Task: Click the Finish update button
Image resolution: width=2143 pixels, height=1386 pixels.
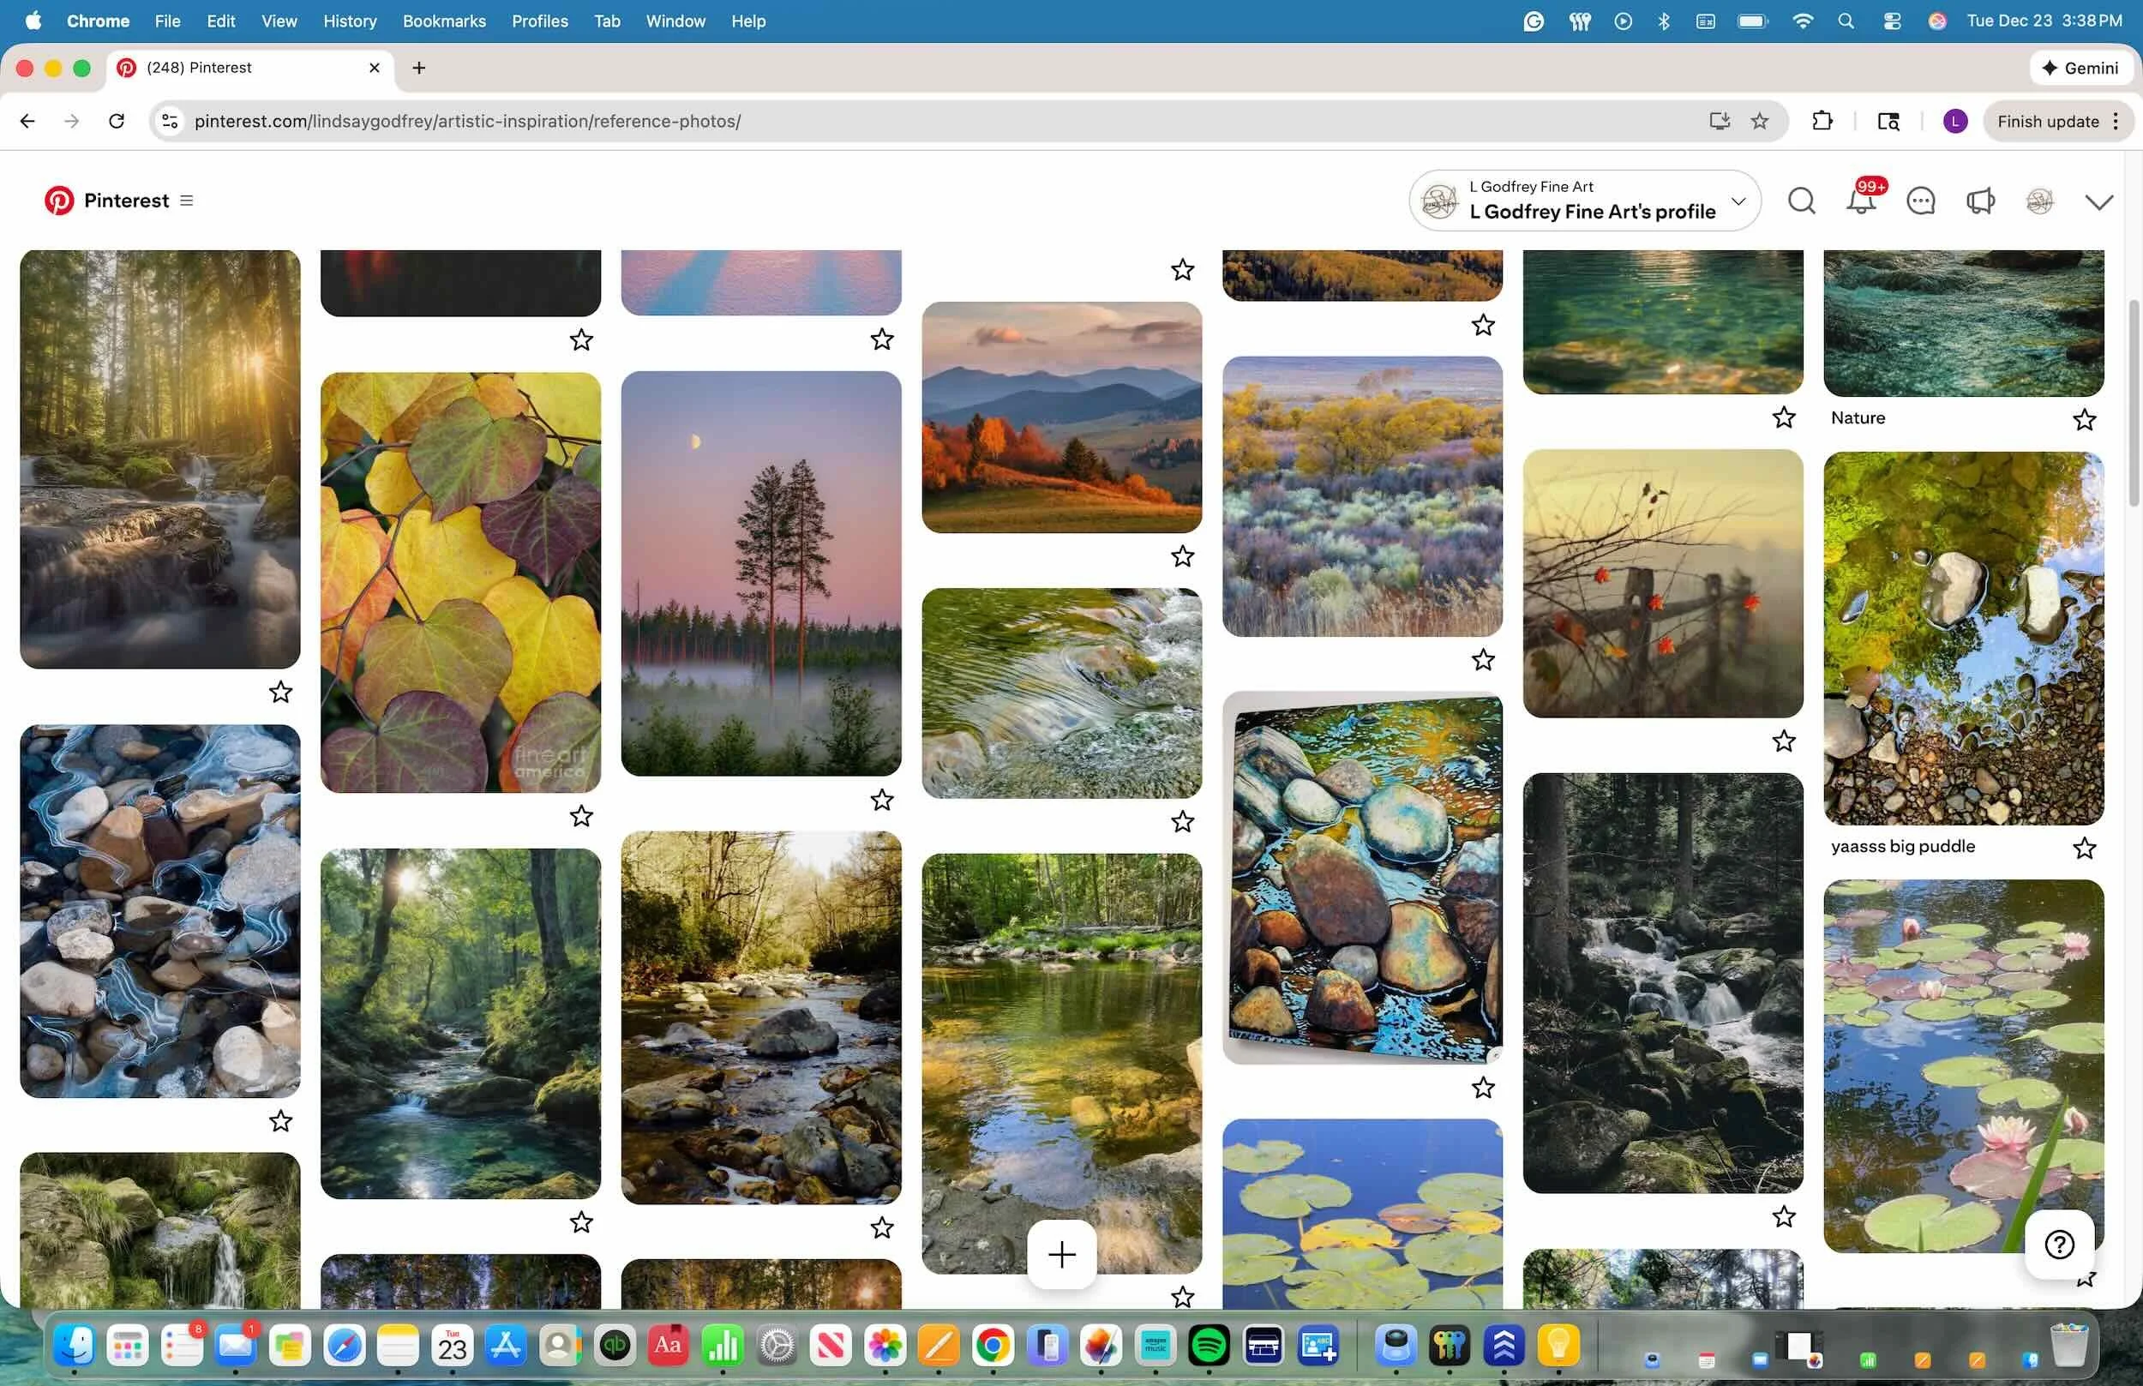Action: coord(2048,121)
